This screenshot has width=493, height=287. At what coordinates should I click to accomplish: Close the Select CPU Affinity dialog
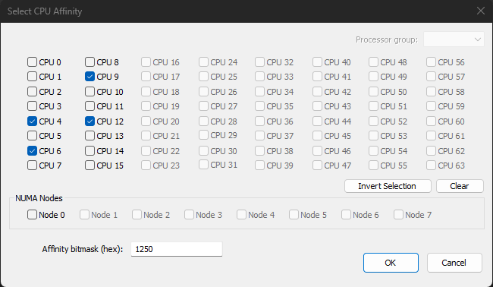pyautogui.click(x=480, y=11)
